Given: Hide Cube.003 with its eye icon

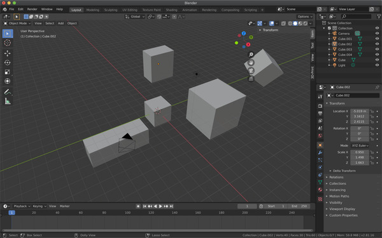Looking at the screenshot, I should pyautogui.click(x=377, y=50).
